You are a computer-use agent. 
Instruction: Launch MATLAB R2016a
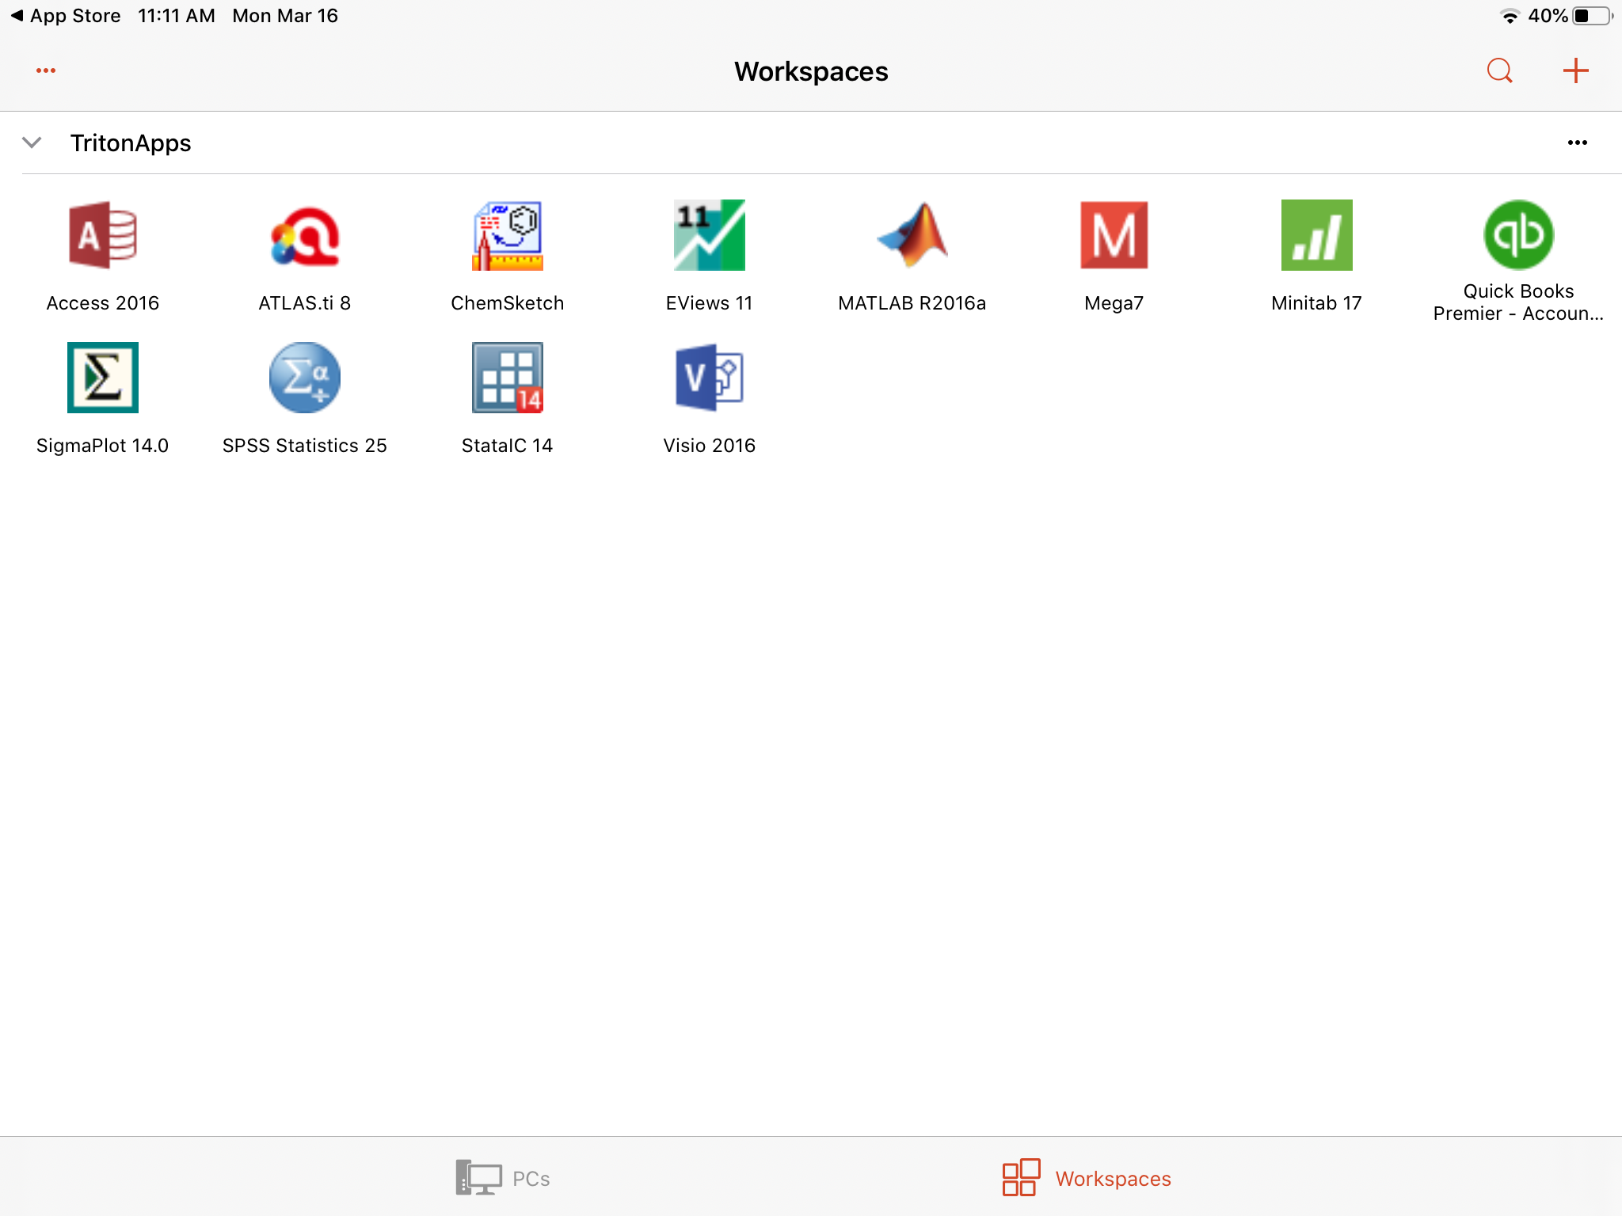(912, 236)
